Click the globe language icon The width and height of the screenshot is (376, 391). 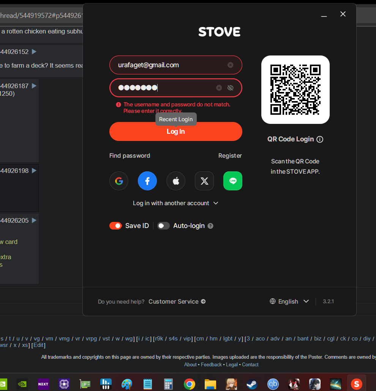tap(273, 301)
